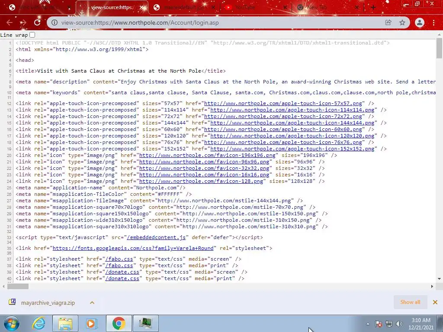The height and width of the screenshot is (332, 443).
Task: Switch to the maxresdefault.jpg tab
Action: tap(183, 7)
